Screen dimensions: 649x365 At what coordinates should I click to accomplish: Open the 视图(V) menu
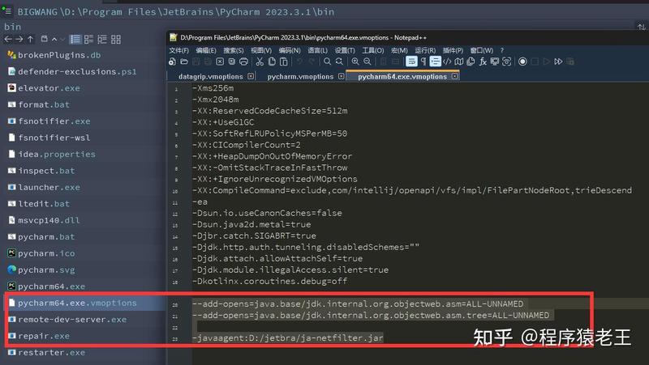coord(261,50)
